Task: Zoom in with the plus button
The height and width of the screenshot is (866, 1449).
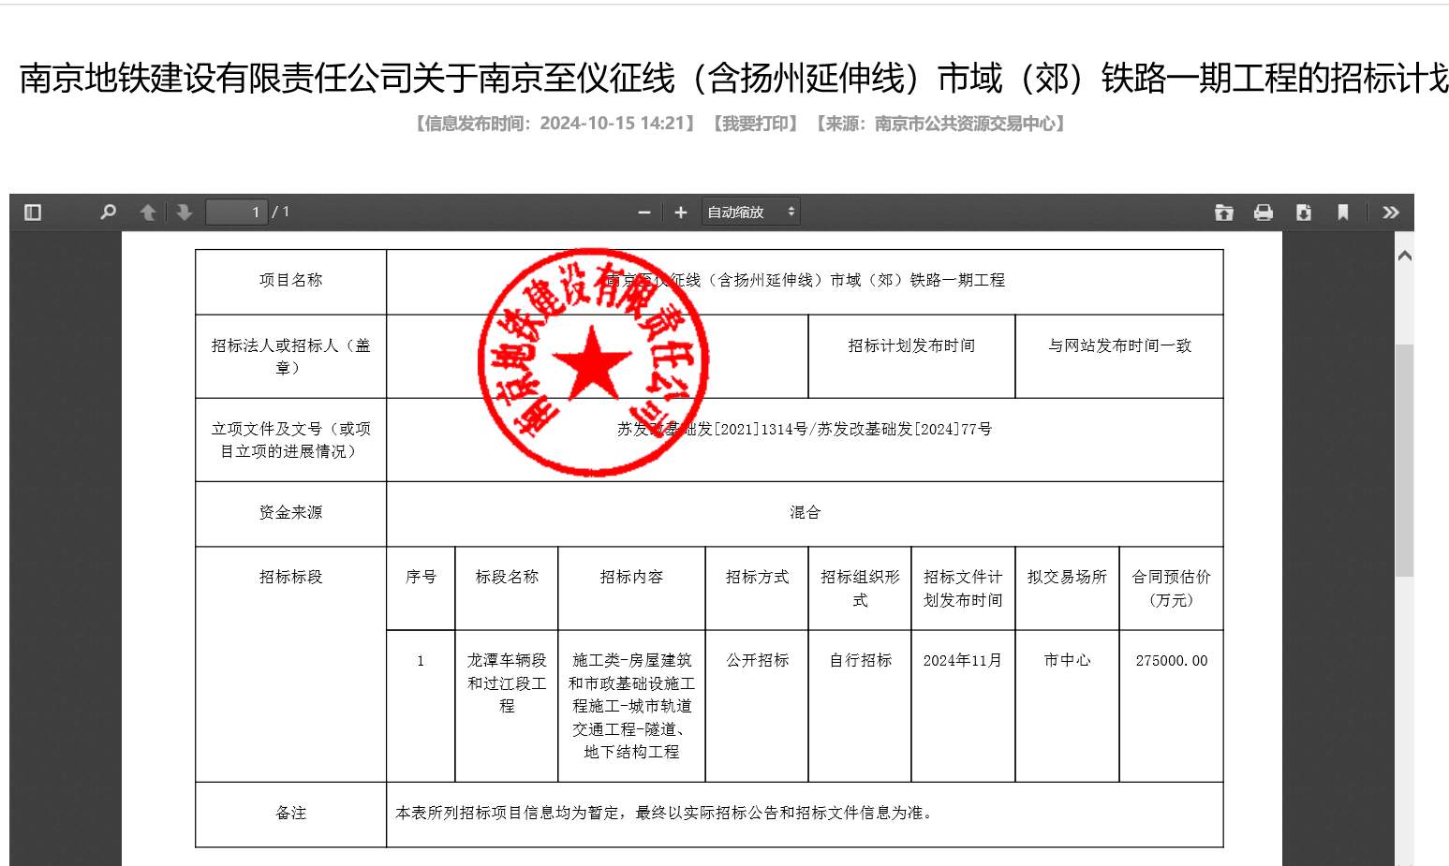Action: click(681, 213)
